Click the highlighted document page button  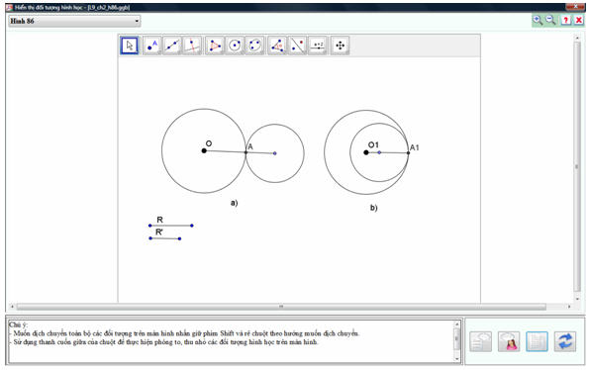click(537, 341)
